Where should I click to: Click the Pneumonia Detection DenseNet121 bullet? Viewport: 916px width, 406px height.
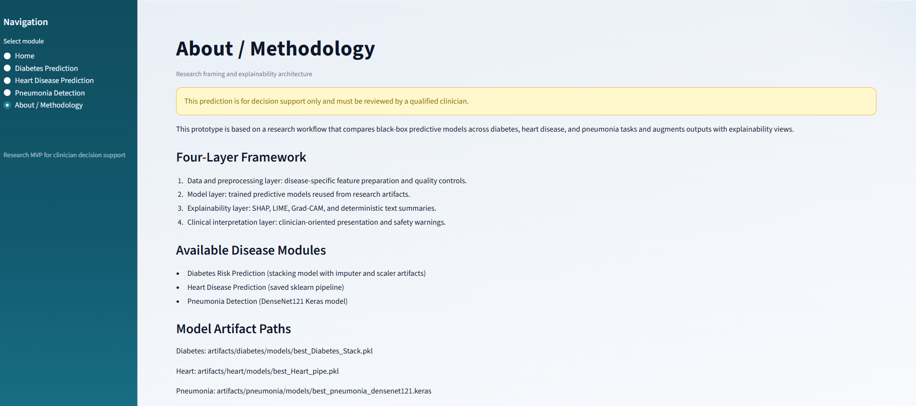pos(267,301)
